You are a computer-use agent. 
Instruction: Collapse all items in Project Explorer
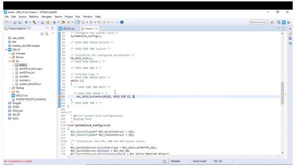coord(42,34)
